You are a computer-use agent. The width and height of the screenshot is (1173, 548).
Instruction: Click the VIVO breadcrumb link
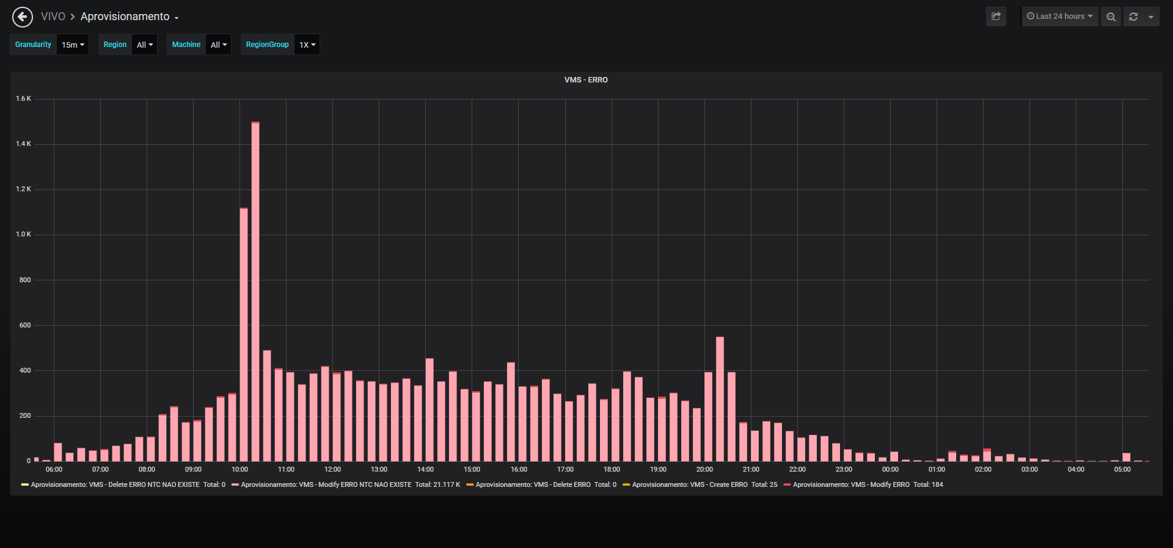(53, 16)
